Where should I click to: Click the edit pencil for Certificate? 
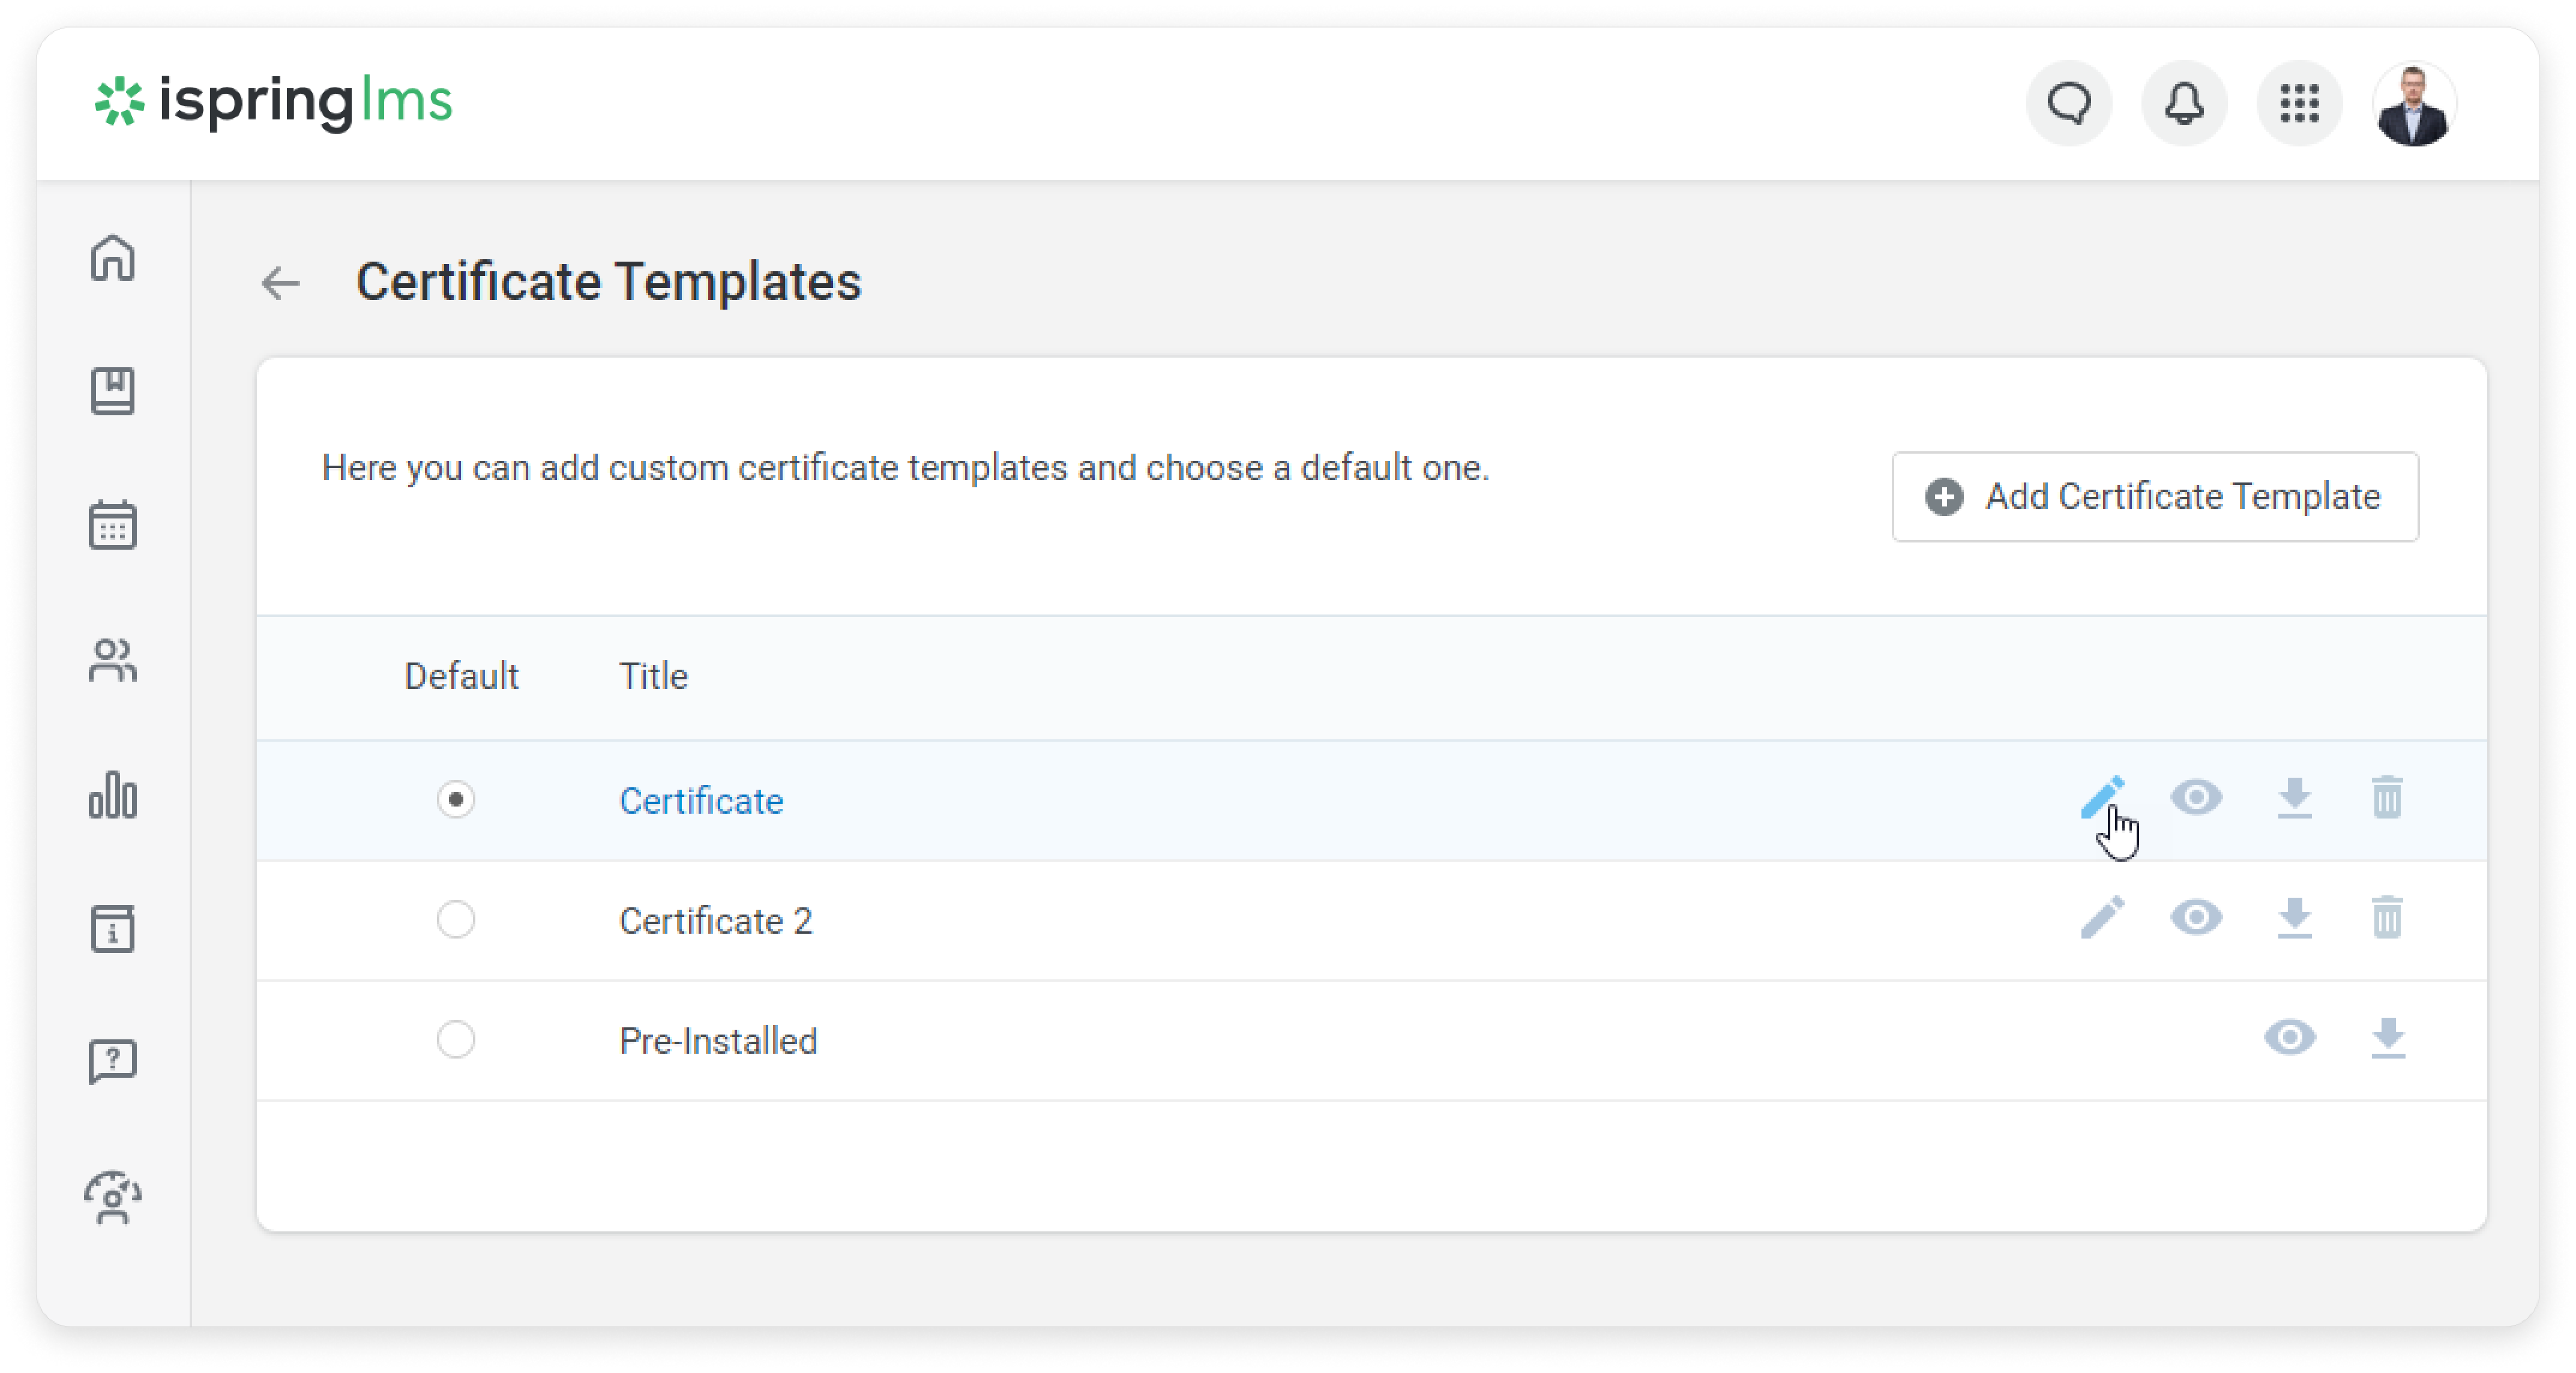click(x=2102, y=798)
